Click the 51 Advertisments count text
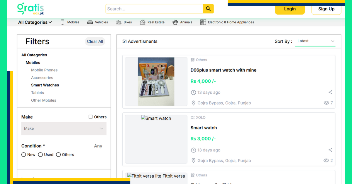This screenshot has width=352, height=184. (x=140, y=41)
